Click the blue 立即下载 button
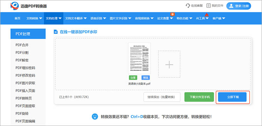 pyautogui.click(x=232, y=97)
